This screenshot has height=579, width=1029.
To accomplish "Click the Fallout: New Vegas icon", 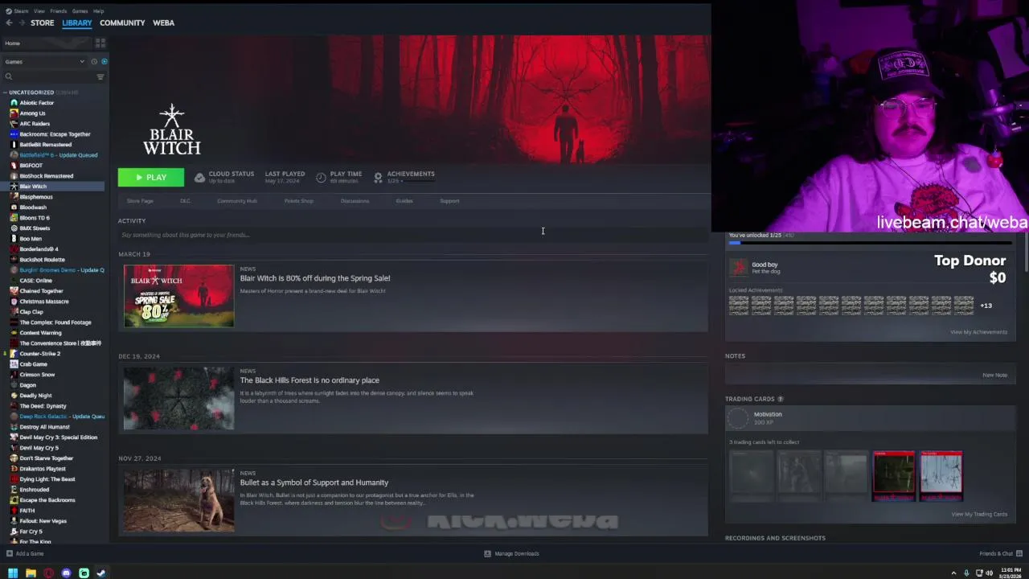I will coord(14,521).
